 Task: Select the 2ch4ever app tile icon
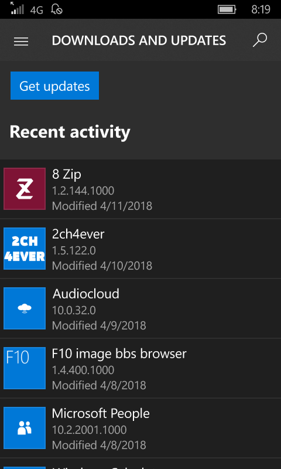25,249
